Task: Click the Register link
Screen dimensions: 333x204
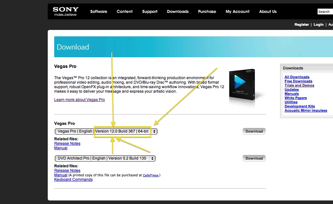Action: point(302,25)
